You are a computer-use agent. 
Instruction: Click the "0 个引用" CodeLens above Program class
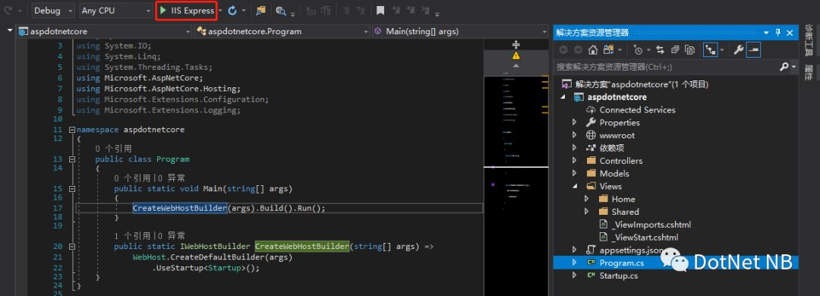pyautogui.click(x=113, y=149)
